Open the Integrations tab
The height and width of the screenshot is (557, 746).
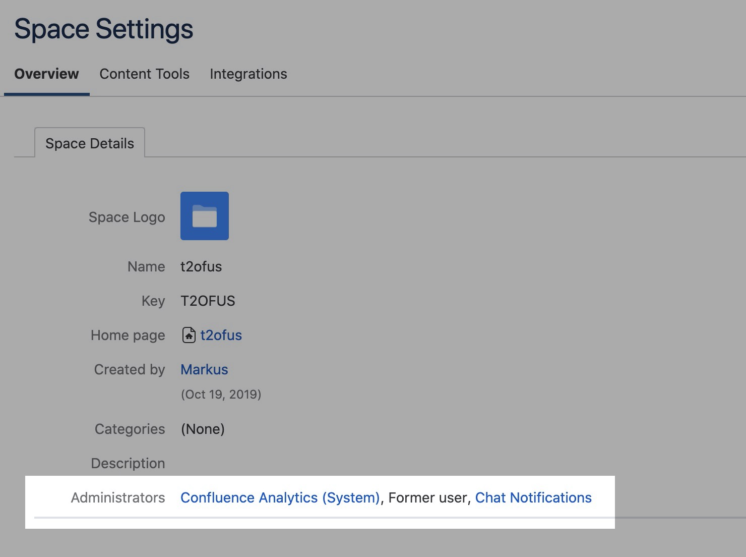coord(248,74)
